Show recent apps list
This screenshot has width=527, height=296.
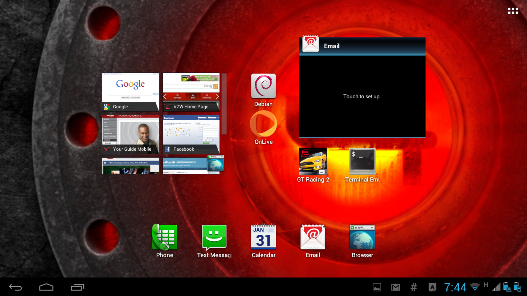click(x=78, y=287)
